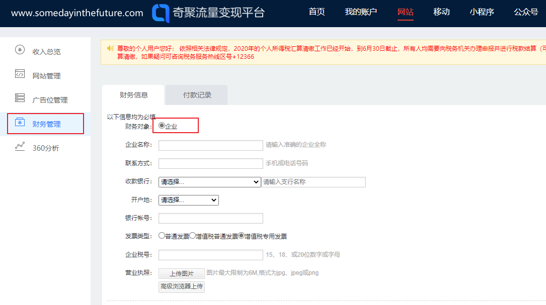
Task: Focus the 银行帐号 input field
Action: [210, 218]
